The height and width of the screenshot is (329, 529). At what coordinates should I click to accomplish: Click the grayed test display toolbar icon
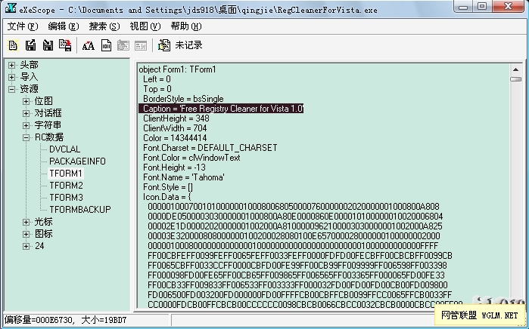[x=141, y=45]
